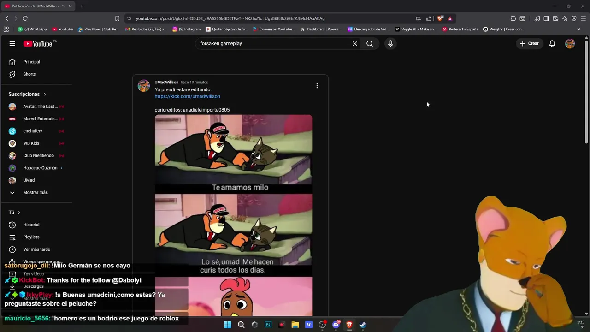Click the address bar URL
This screenshot has width=590, height=332.
point(230,18)
